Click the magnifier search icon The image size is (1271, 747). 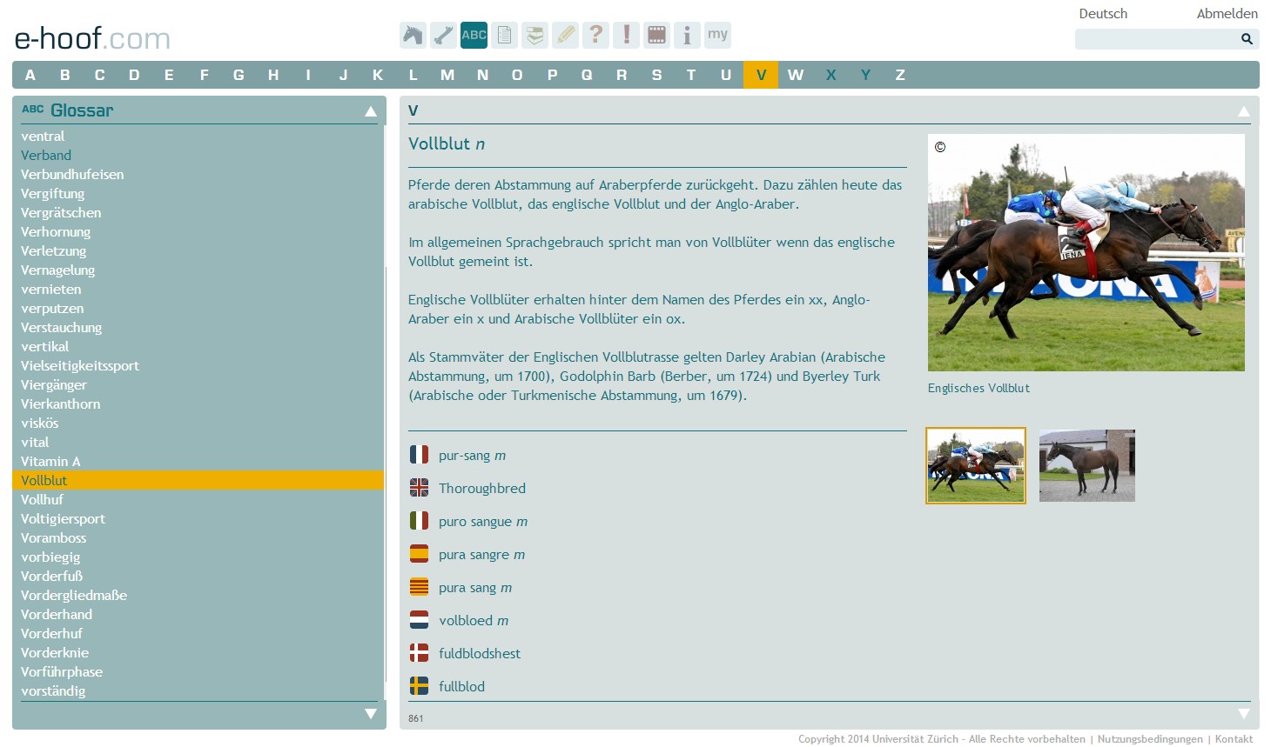1247,39
